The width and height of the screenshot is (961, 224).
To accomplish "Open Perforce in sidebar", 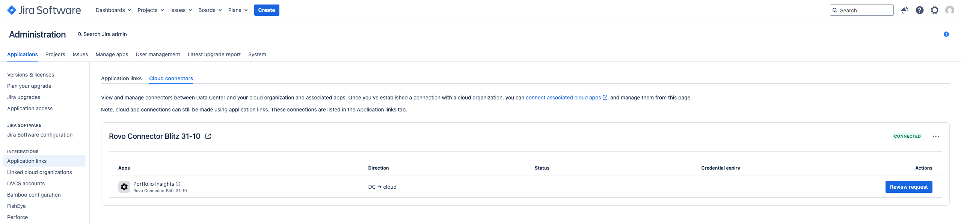I will point(17,217).
